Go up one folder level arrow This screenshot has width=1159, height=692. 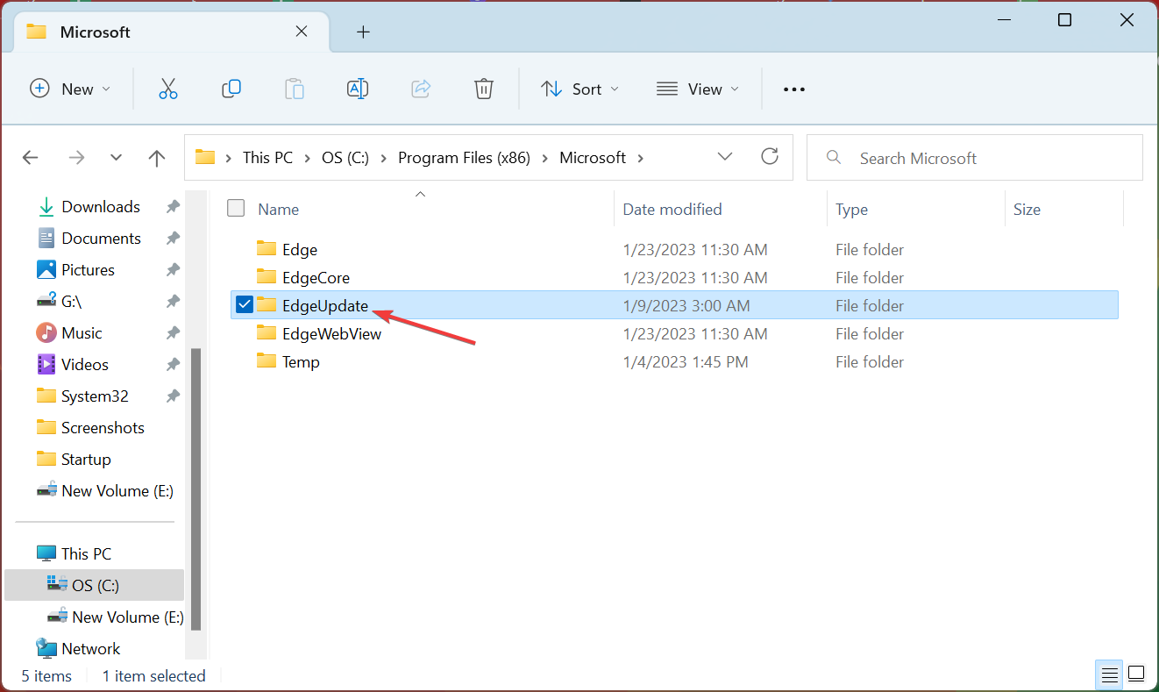coord(157,158)
